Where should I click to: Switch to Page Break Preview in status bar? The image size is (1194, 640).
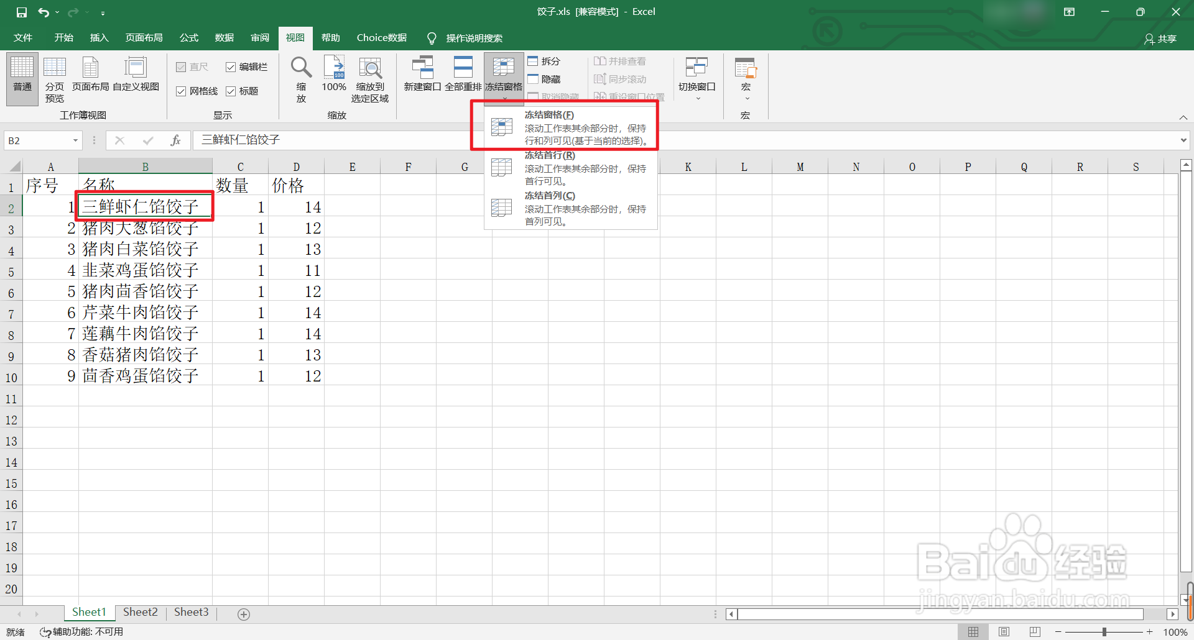1035,632
